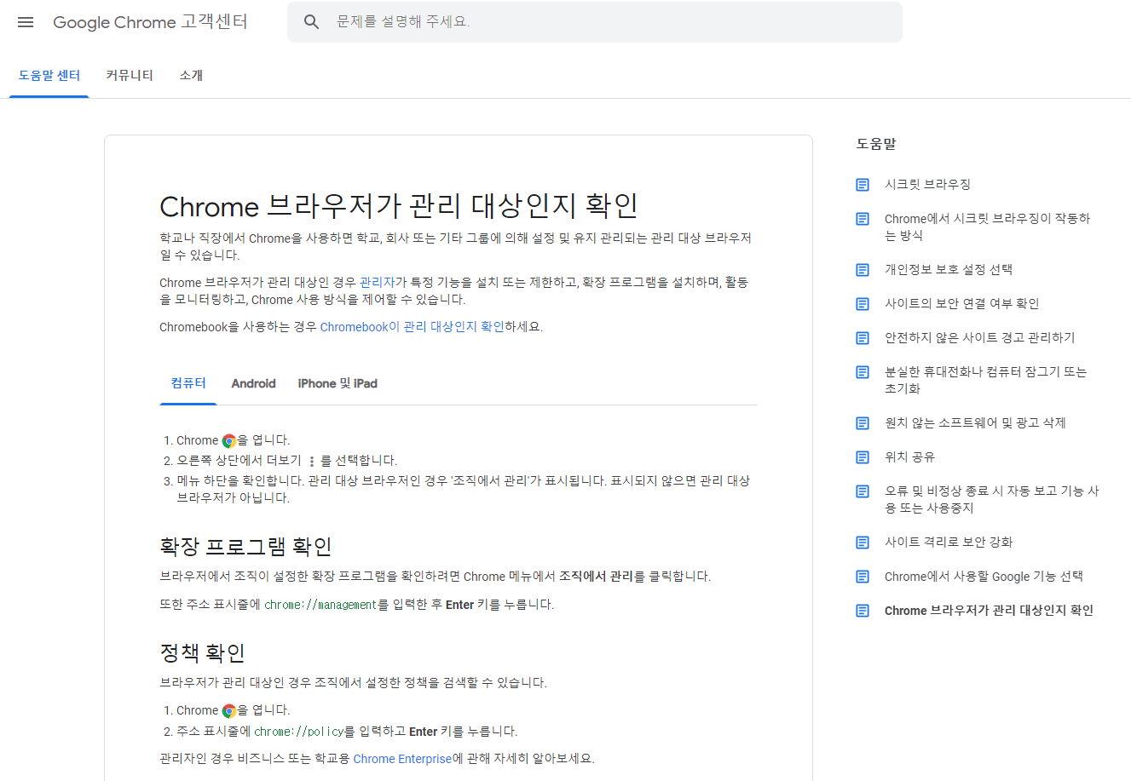Click the article icon beside 시크릿 브라우징

[863, 185]
